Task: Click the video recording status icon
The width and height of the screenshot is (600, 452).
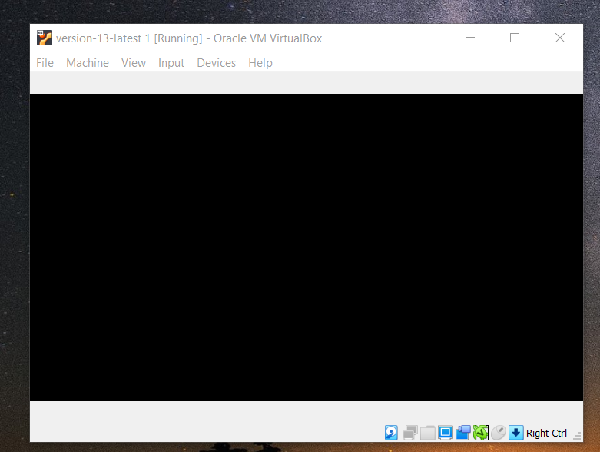Action: 463,433
